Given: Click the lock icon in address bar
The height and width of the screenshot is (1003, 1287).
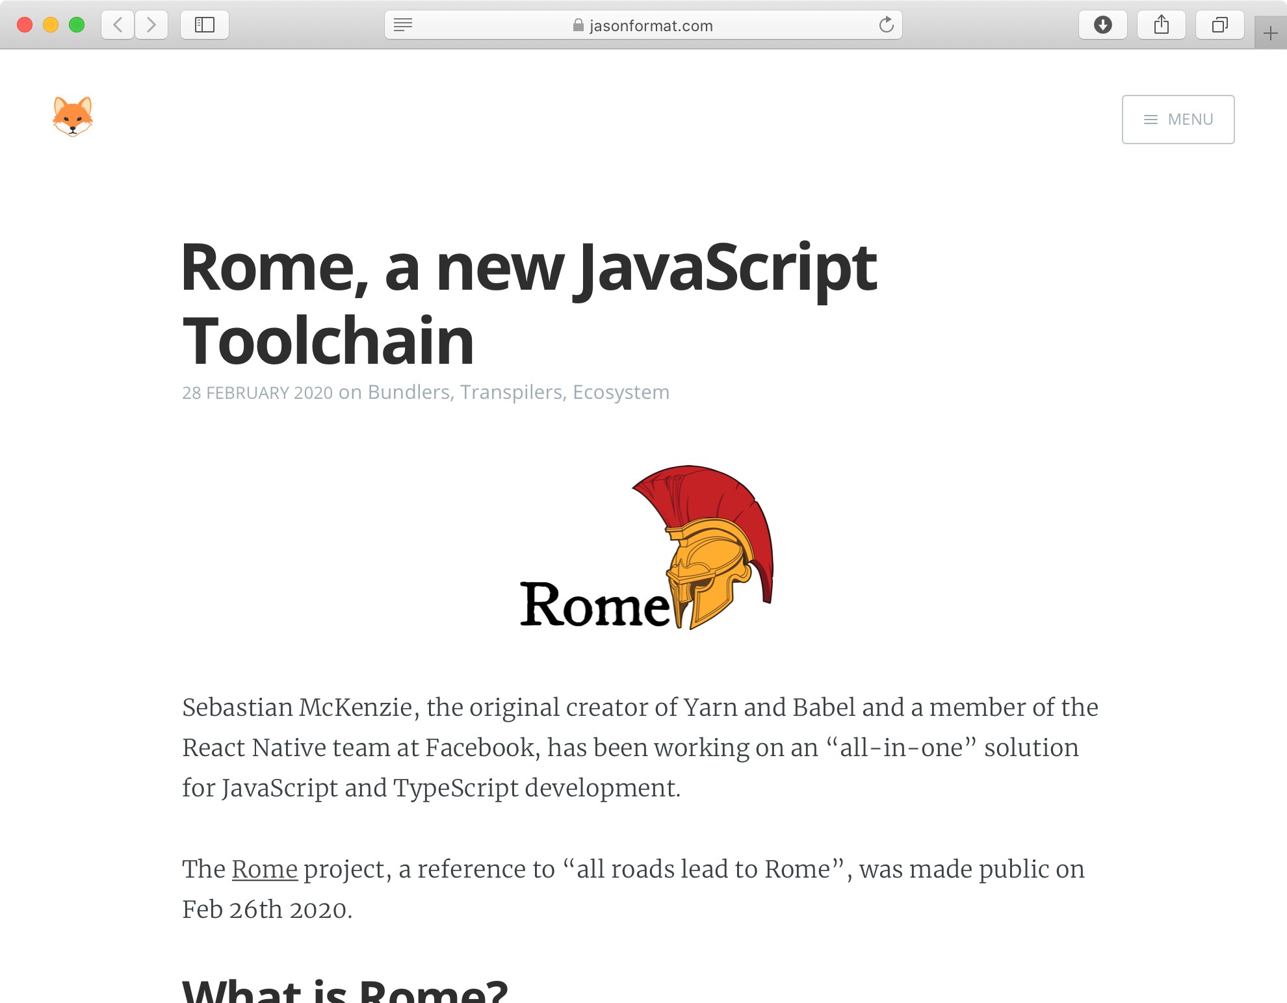Looking at the screenshot, I should tap(578, 25).
